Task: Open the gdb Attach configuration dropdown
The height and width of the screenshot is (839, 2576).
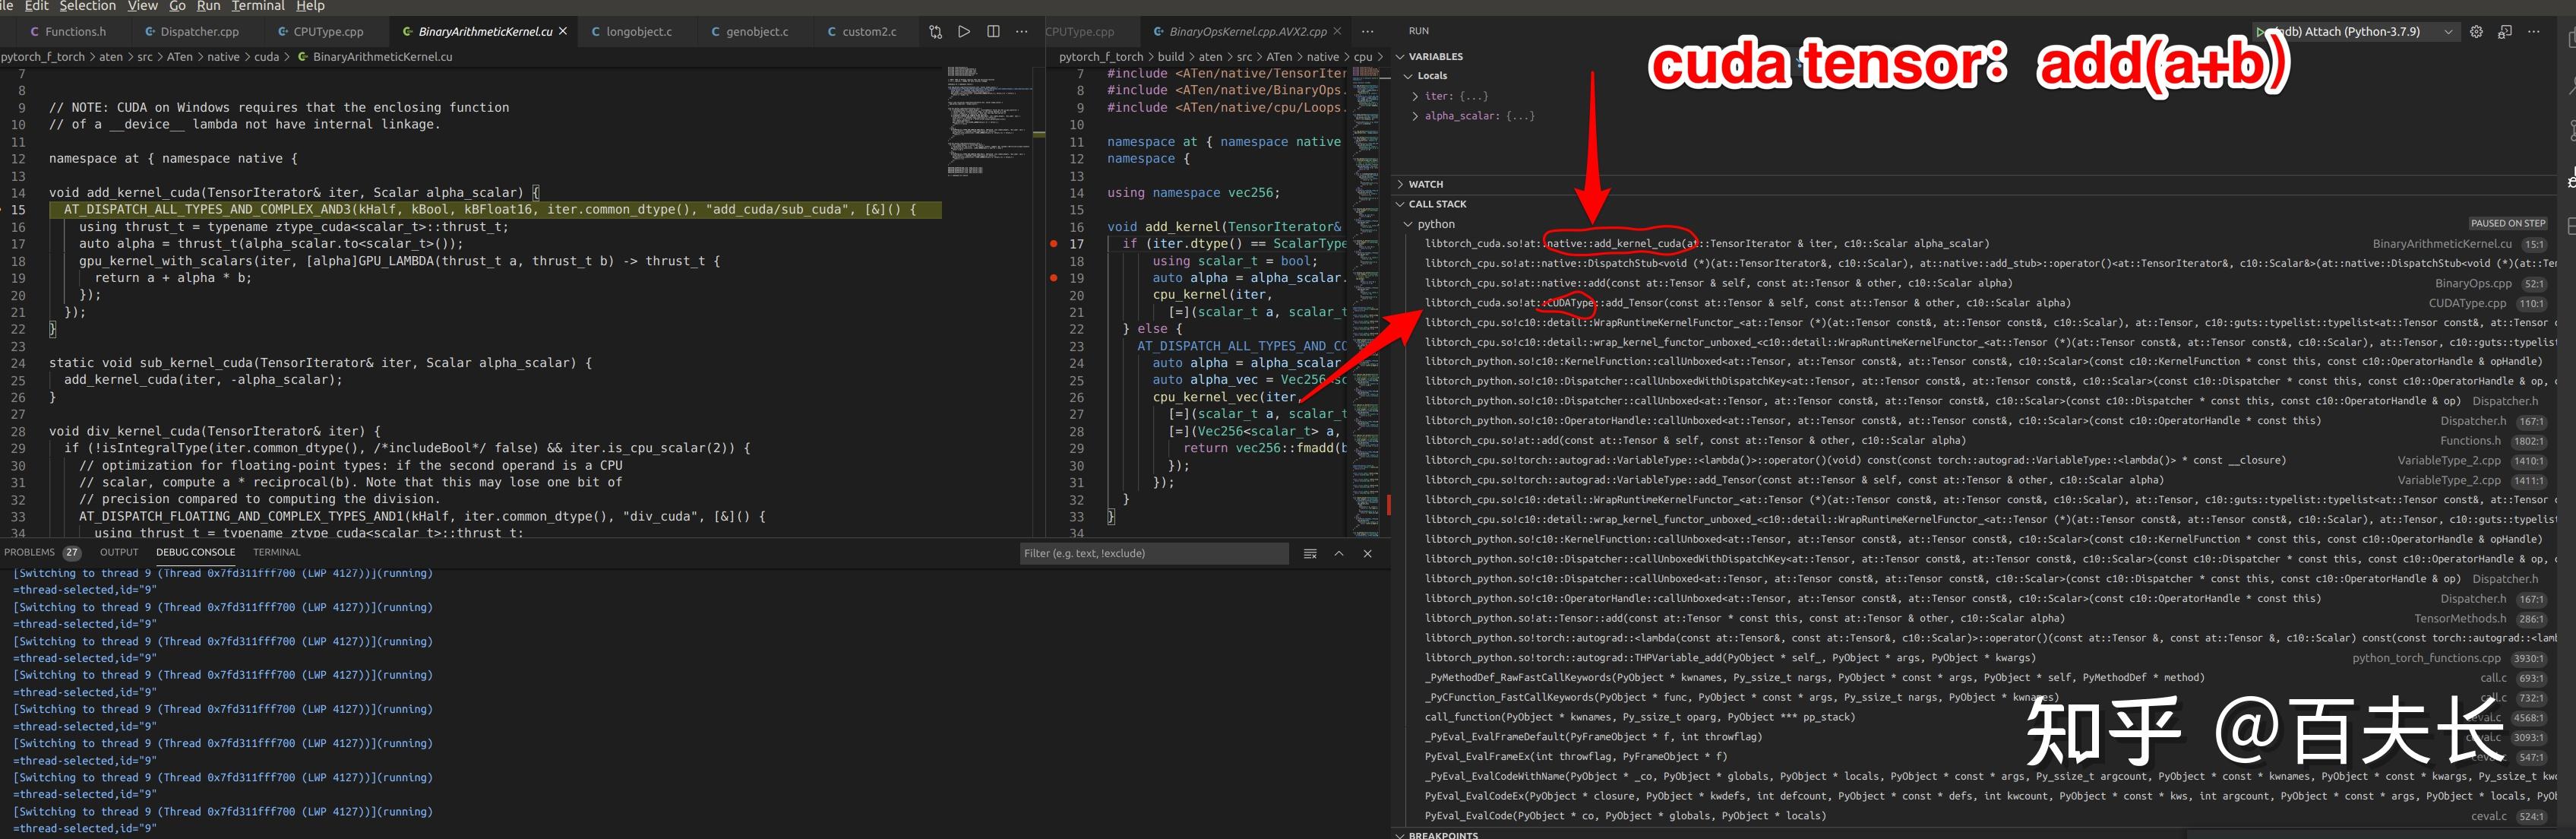Action: click(2448, 32)
